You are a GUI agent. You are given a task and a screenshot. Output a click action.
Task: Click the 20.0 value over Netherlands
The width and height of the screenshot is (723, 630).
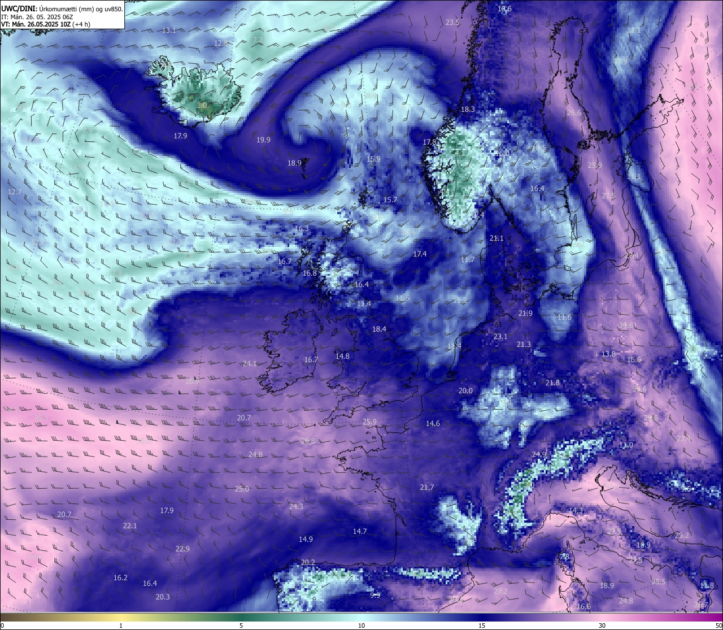pyautogui.click(x=465, y=390)
